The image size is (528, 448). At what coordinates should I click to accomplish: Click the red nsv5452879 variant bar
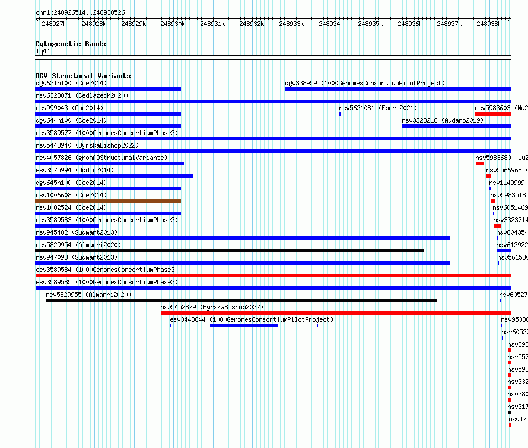[x=336, y=313]
